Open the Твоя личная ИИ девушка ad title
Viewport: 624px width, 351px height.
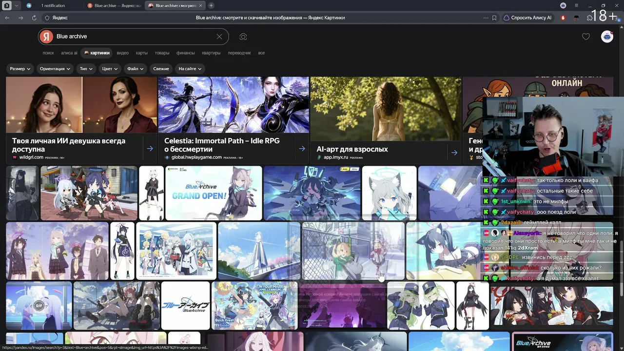point(69,145)
